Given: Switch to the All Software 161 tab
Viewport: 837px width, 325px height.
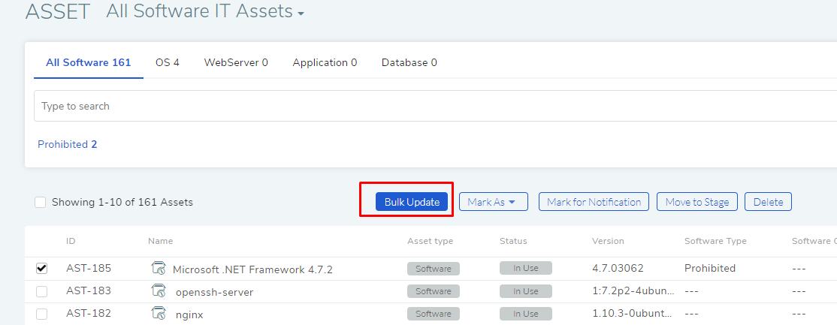Looking at the screenshot, I should point(89,62).
